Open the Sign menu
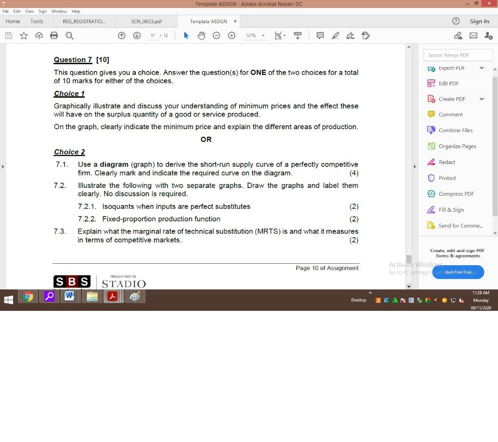498x442 pixels. [x=42, y=11]
